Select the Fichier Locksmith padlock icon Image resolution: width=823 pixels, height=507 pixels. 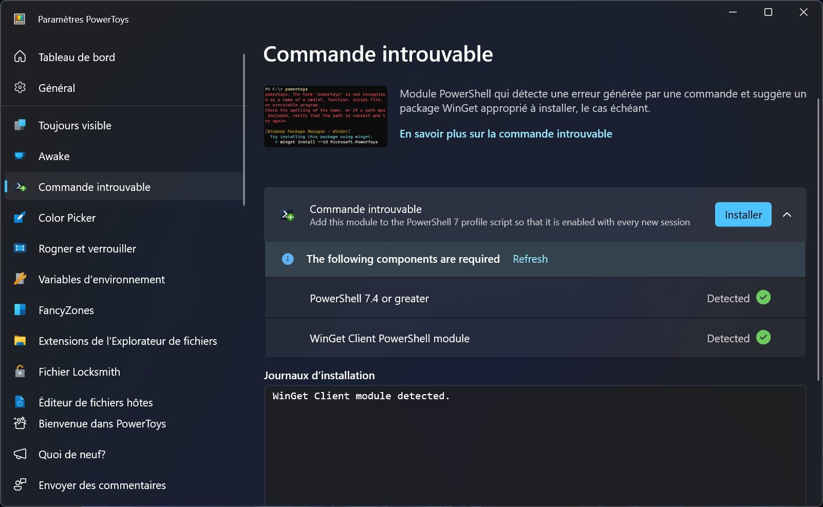pos(20,372)
